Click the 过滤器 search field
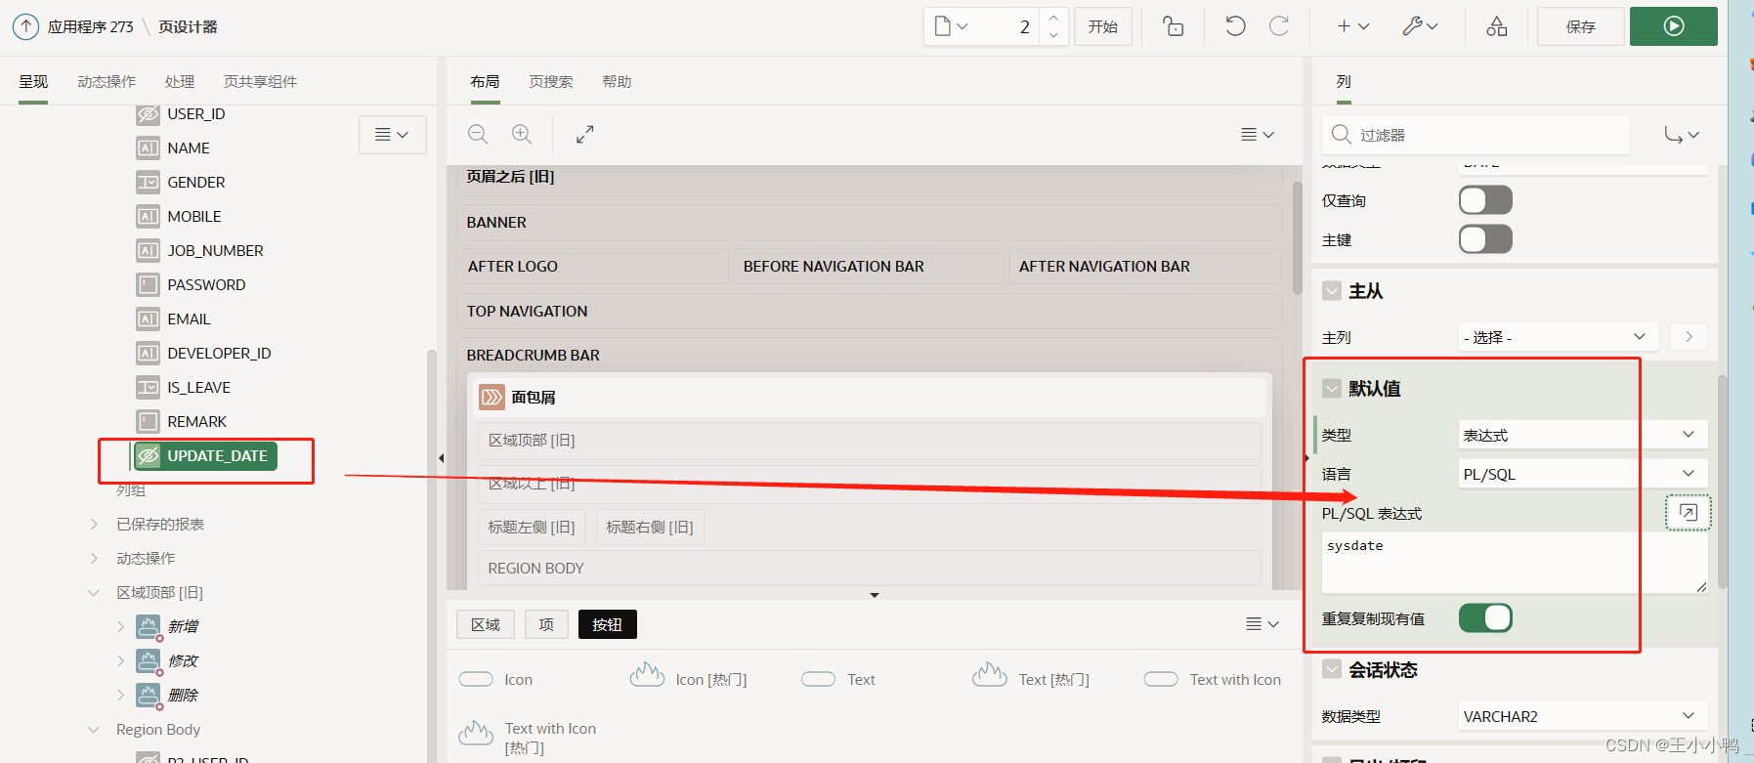The image size is (1754, 763). pos(1476,135)
